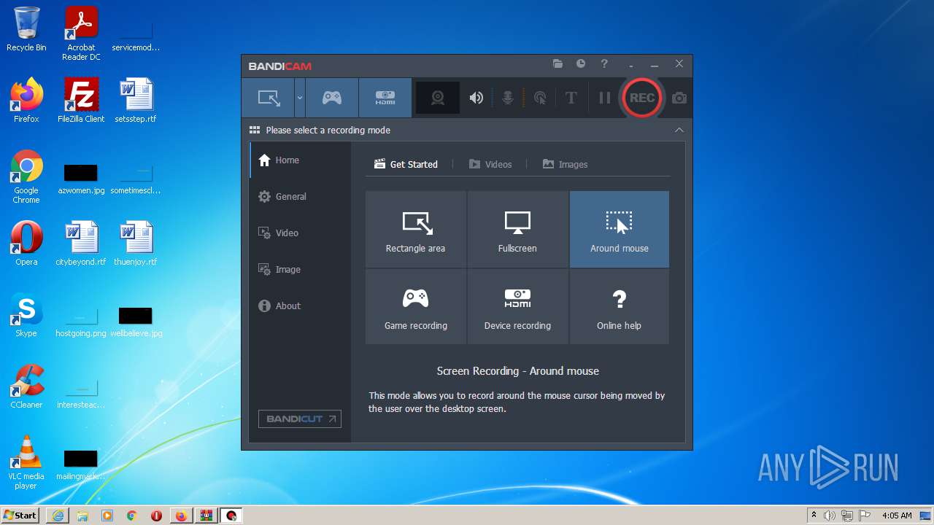Open the FileZilla Client shortcut
Image resolution: width=934 pixels, height=525 pixels.
81,101
